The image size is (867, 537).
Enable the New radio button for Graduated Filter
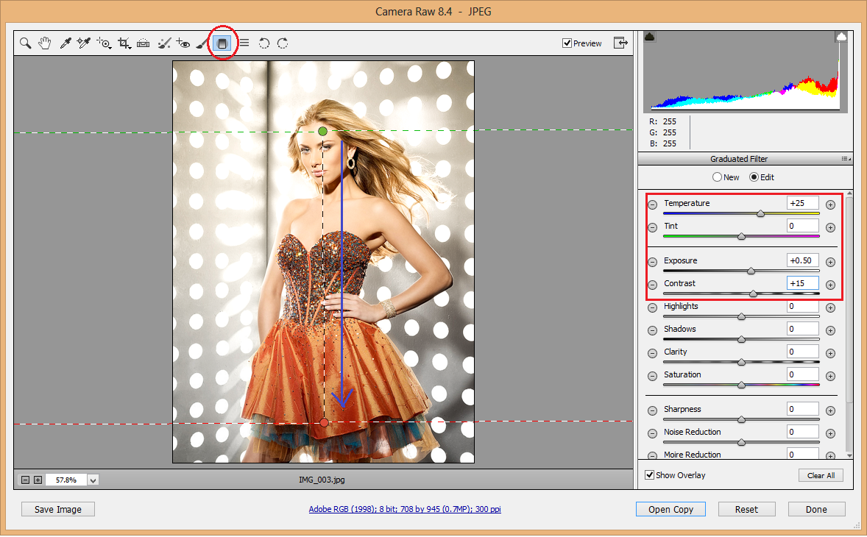716,177
